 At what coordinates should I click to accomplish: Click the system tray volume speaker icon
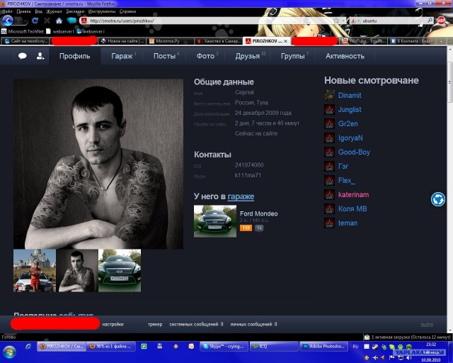tap(409, 358)
